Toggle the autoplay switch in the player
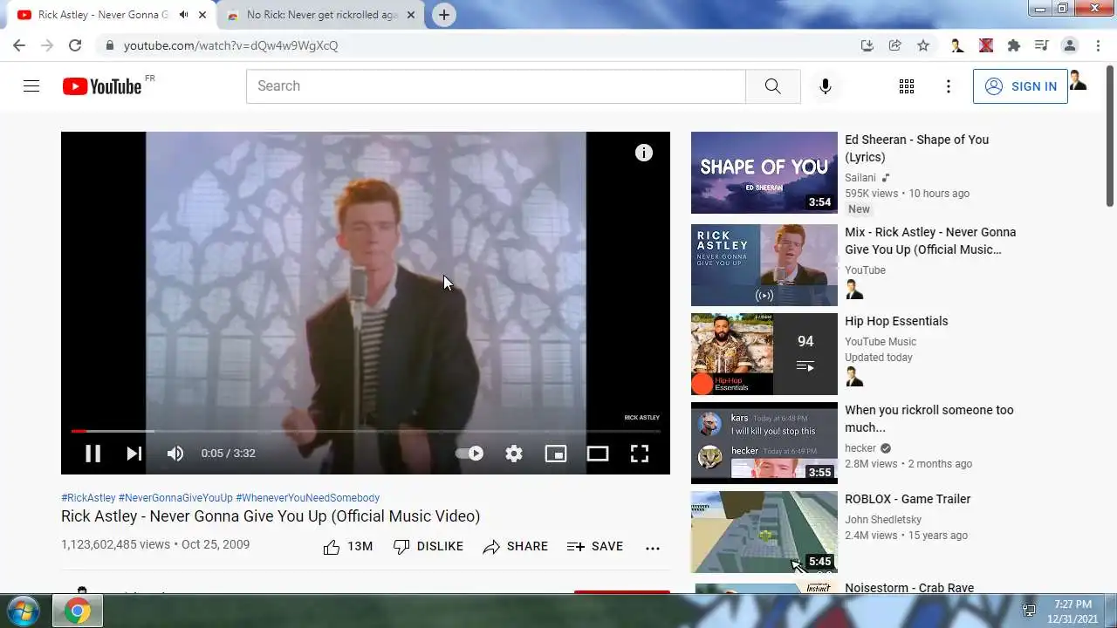Image resolution: width=1117 pixels, height=628 pixels. tap(469, 454)
